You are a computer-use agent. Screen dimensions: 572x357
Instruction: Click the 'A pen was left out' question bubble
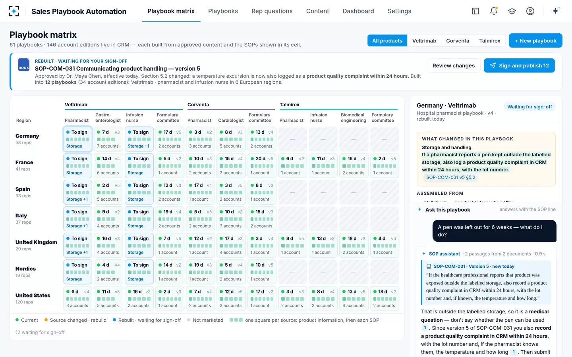click(x=494, y=231)
